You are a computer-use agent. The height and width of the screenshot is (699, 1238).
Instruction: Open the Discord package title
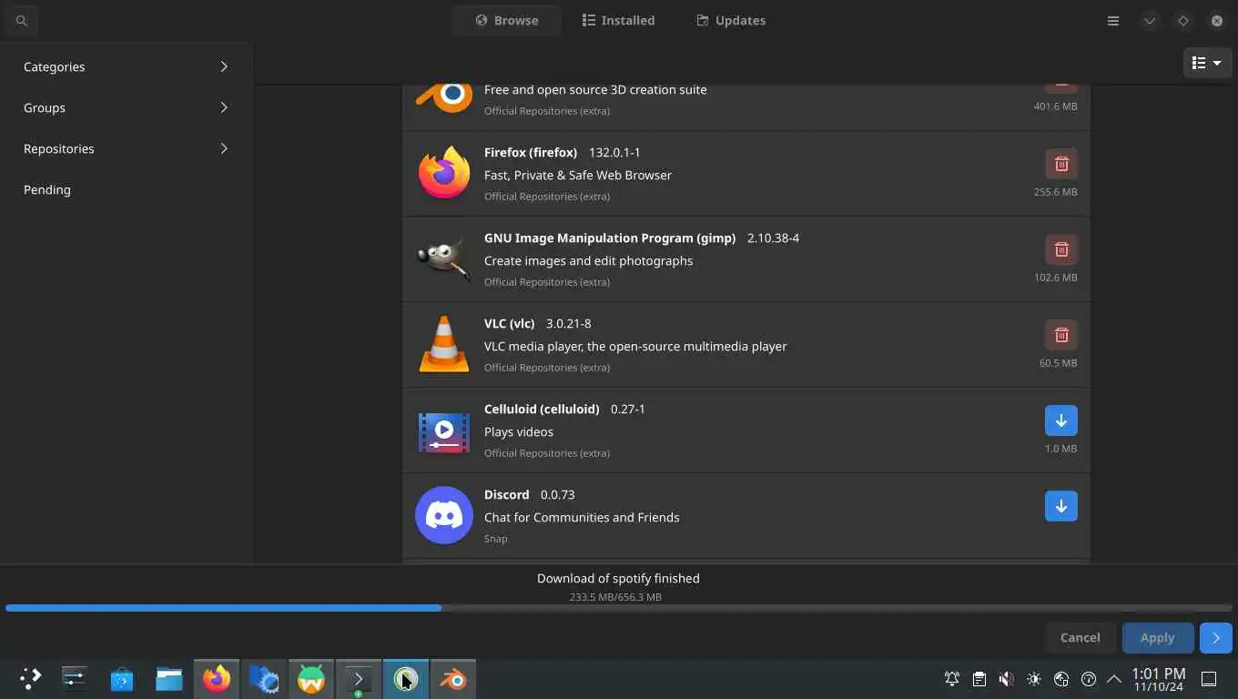(507, 494)
